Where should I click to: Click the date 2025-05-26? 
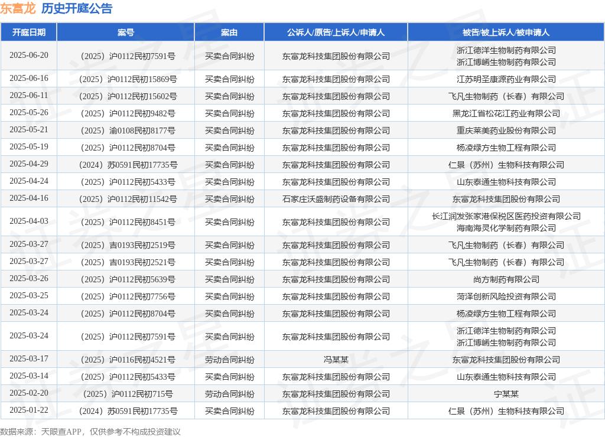29,112
